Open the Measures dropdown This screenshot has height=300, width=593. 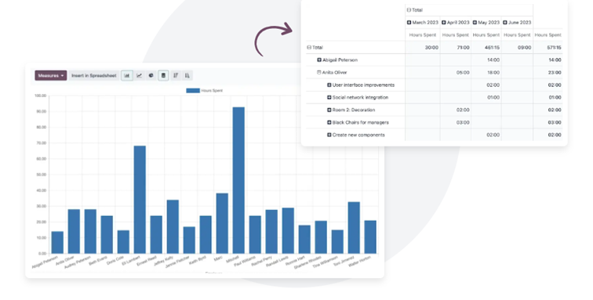click(51, 75)
